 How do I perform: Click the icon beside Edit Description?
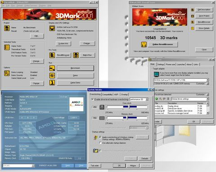(x=193, y=10)
